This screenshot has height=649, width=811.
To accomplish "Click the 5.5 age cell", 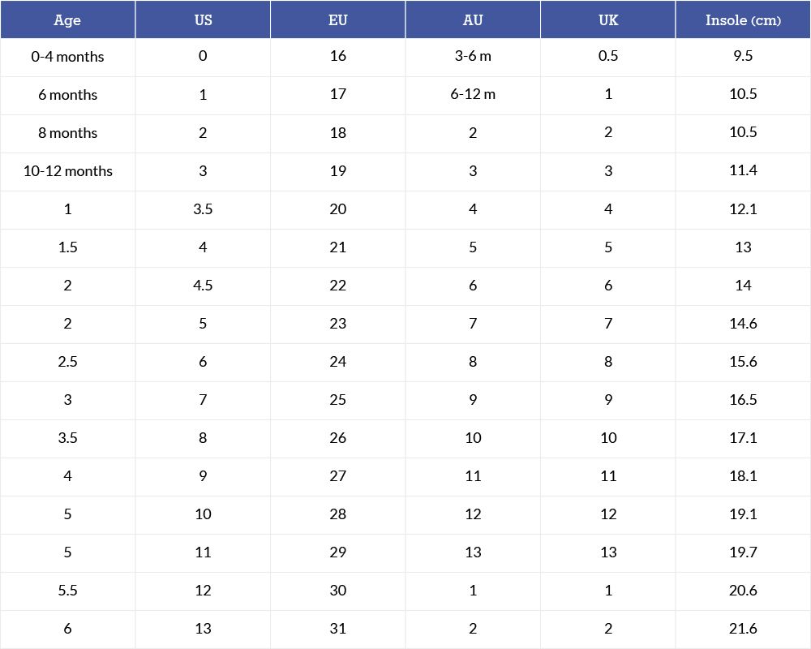I will 68,591.
